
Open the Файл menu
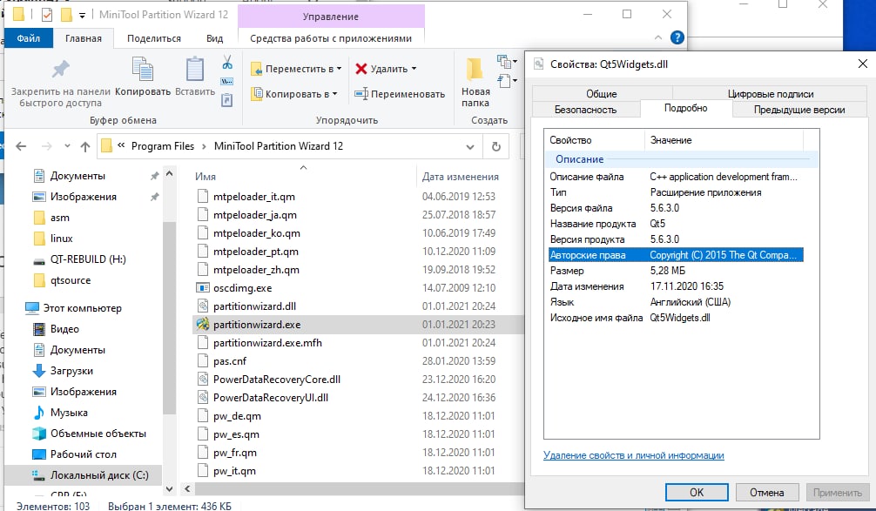pos(29,38)
